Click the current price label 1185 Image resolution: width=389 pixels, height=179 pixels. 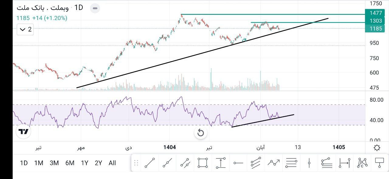[x=375, y=28]
